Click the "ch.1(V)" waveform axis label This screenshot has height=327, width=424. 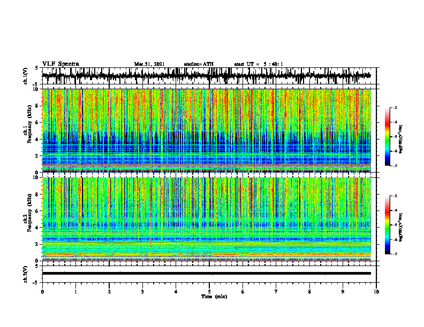(x=26, y=76)
